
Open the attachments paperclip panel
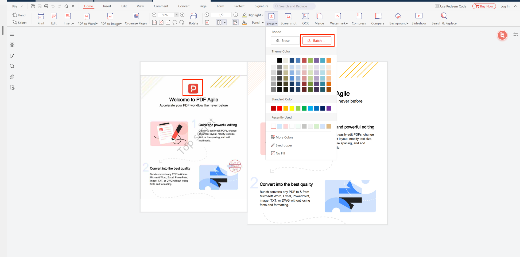pyautogui.click(x=12, y=77)
